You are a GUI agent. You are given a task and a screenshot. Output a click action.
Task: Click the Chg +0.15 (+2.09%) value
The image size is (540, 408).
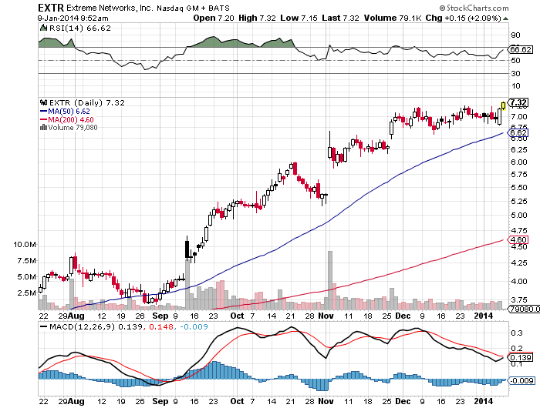[x=463, y=18]
